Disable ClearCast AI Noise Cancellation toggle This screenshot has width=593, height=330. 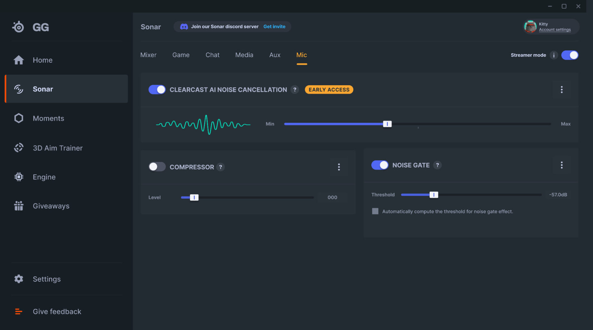[x=157, y=90]
